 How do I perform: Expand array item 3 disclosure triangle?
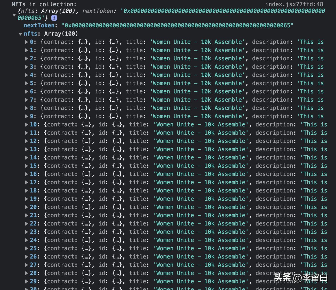click(x=27, y=67)
